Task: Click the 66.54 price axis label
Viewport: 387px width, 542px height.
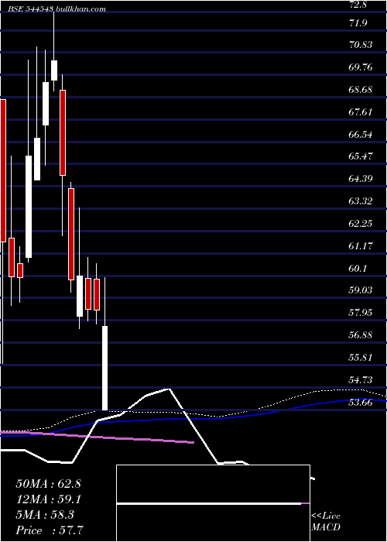Action: tap(361, 134)
